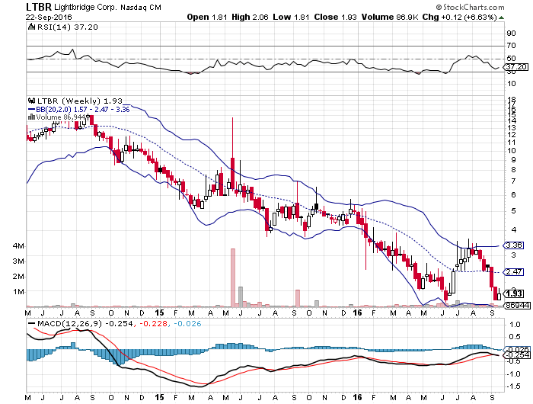The width and height of the screenshot is (533, 404).
Task: Click the Volume legend bar icon
Action: pyautogui.click(x=31, y=117)
